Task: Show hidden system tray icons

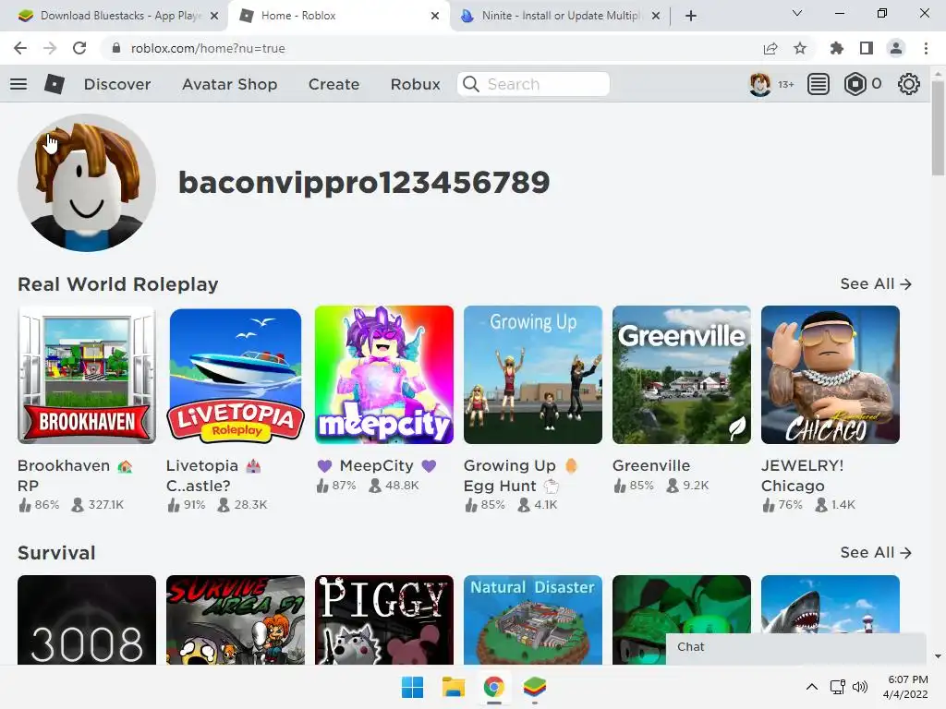Action: 812,687
